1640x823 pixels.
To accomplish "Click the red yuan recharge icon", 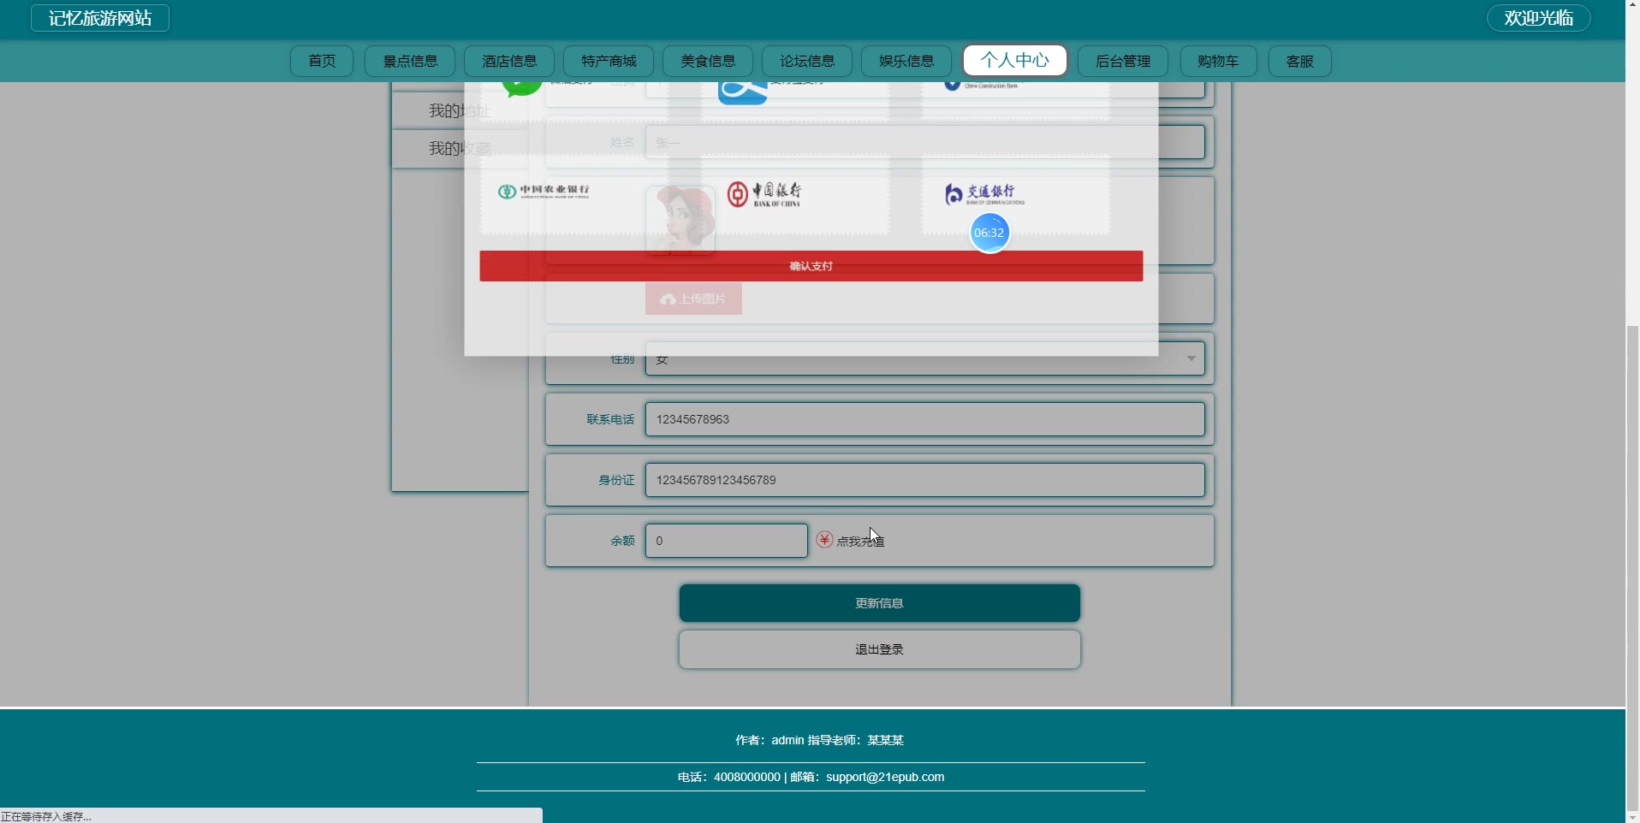I will pyautogui.click(x=824, y=540).
